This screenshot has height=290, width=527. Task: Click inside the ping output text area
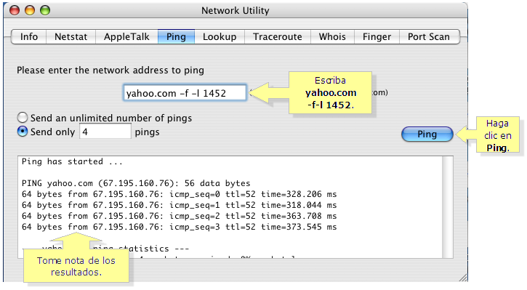click(x=230, y=207)
